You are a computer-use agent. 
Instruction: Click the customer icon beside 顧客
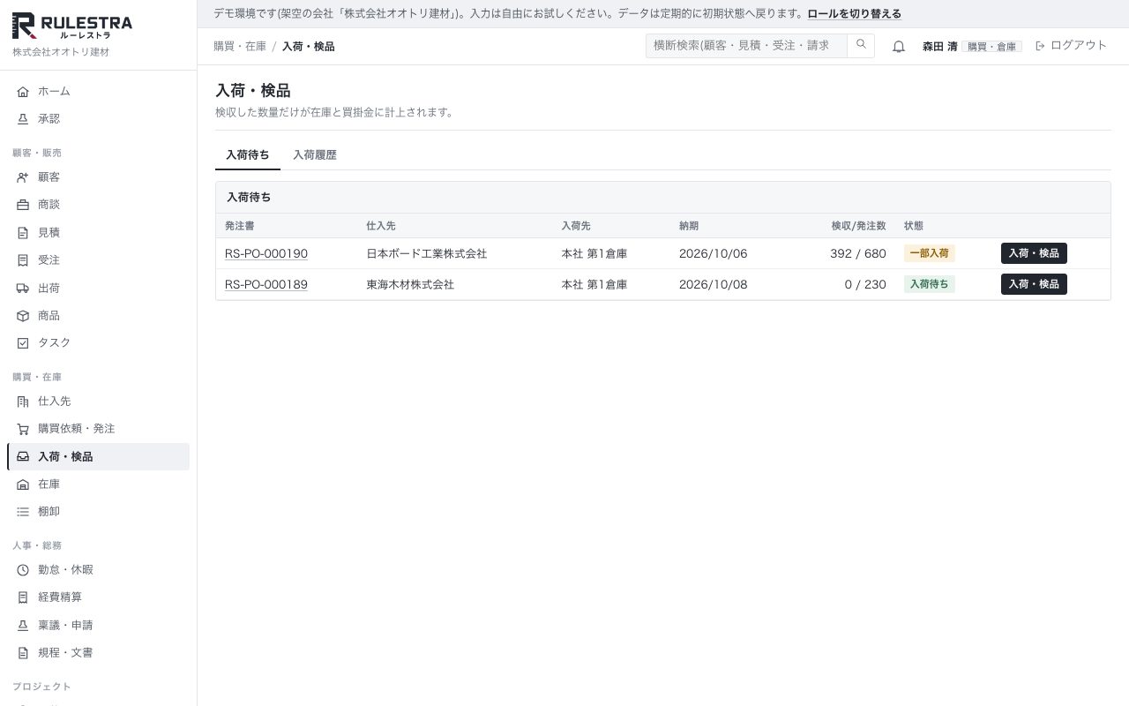(x=23, y=177)
